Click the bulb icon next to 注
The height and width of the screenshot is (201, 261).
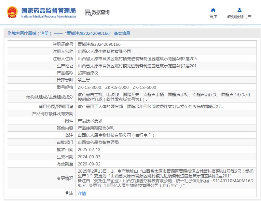click(x=67, y=193)
